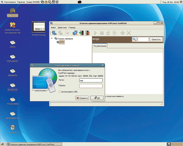Click the reload document toolbar icon

tap(115, 33)
